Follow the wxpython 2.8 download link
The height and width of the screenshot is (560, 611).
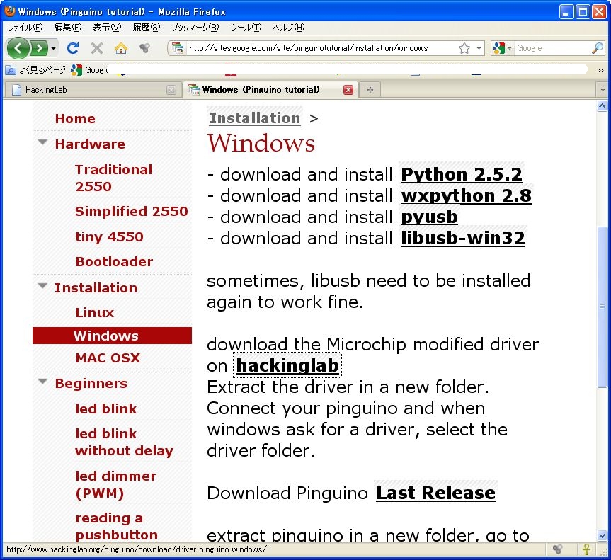coord(466,196)
